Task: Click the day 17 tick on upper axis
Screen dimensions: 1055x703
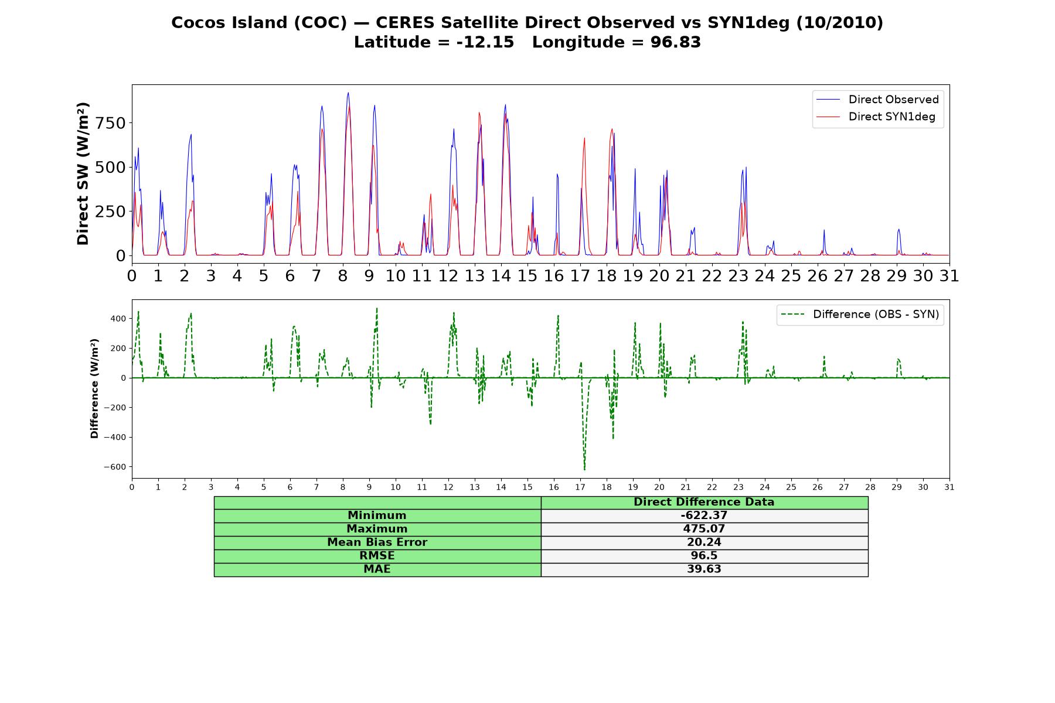Action: [580, 275]
